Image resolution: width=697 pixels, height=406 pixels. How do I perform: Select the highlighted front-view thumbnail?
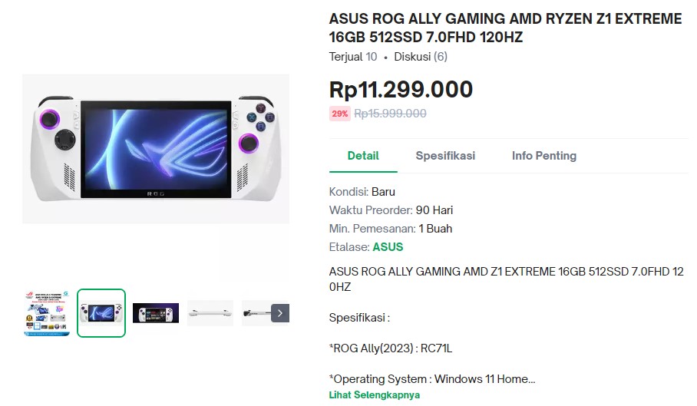point(101,313)
